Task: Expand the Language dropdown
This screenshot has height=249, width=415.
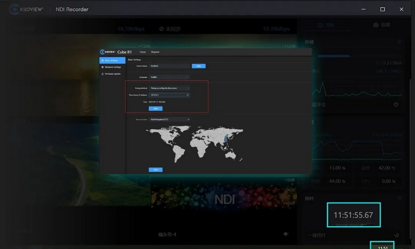Action: 170,77
